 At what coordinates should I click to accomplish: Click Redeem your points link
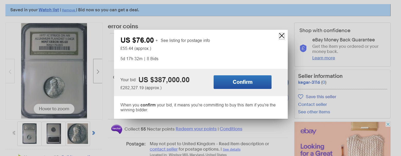[x=196, y=129]
